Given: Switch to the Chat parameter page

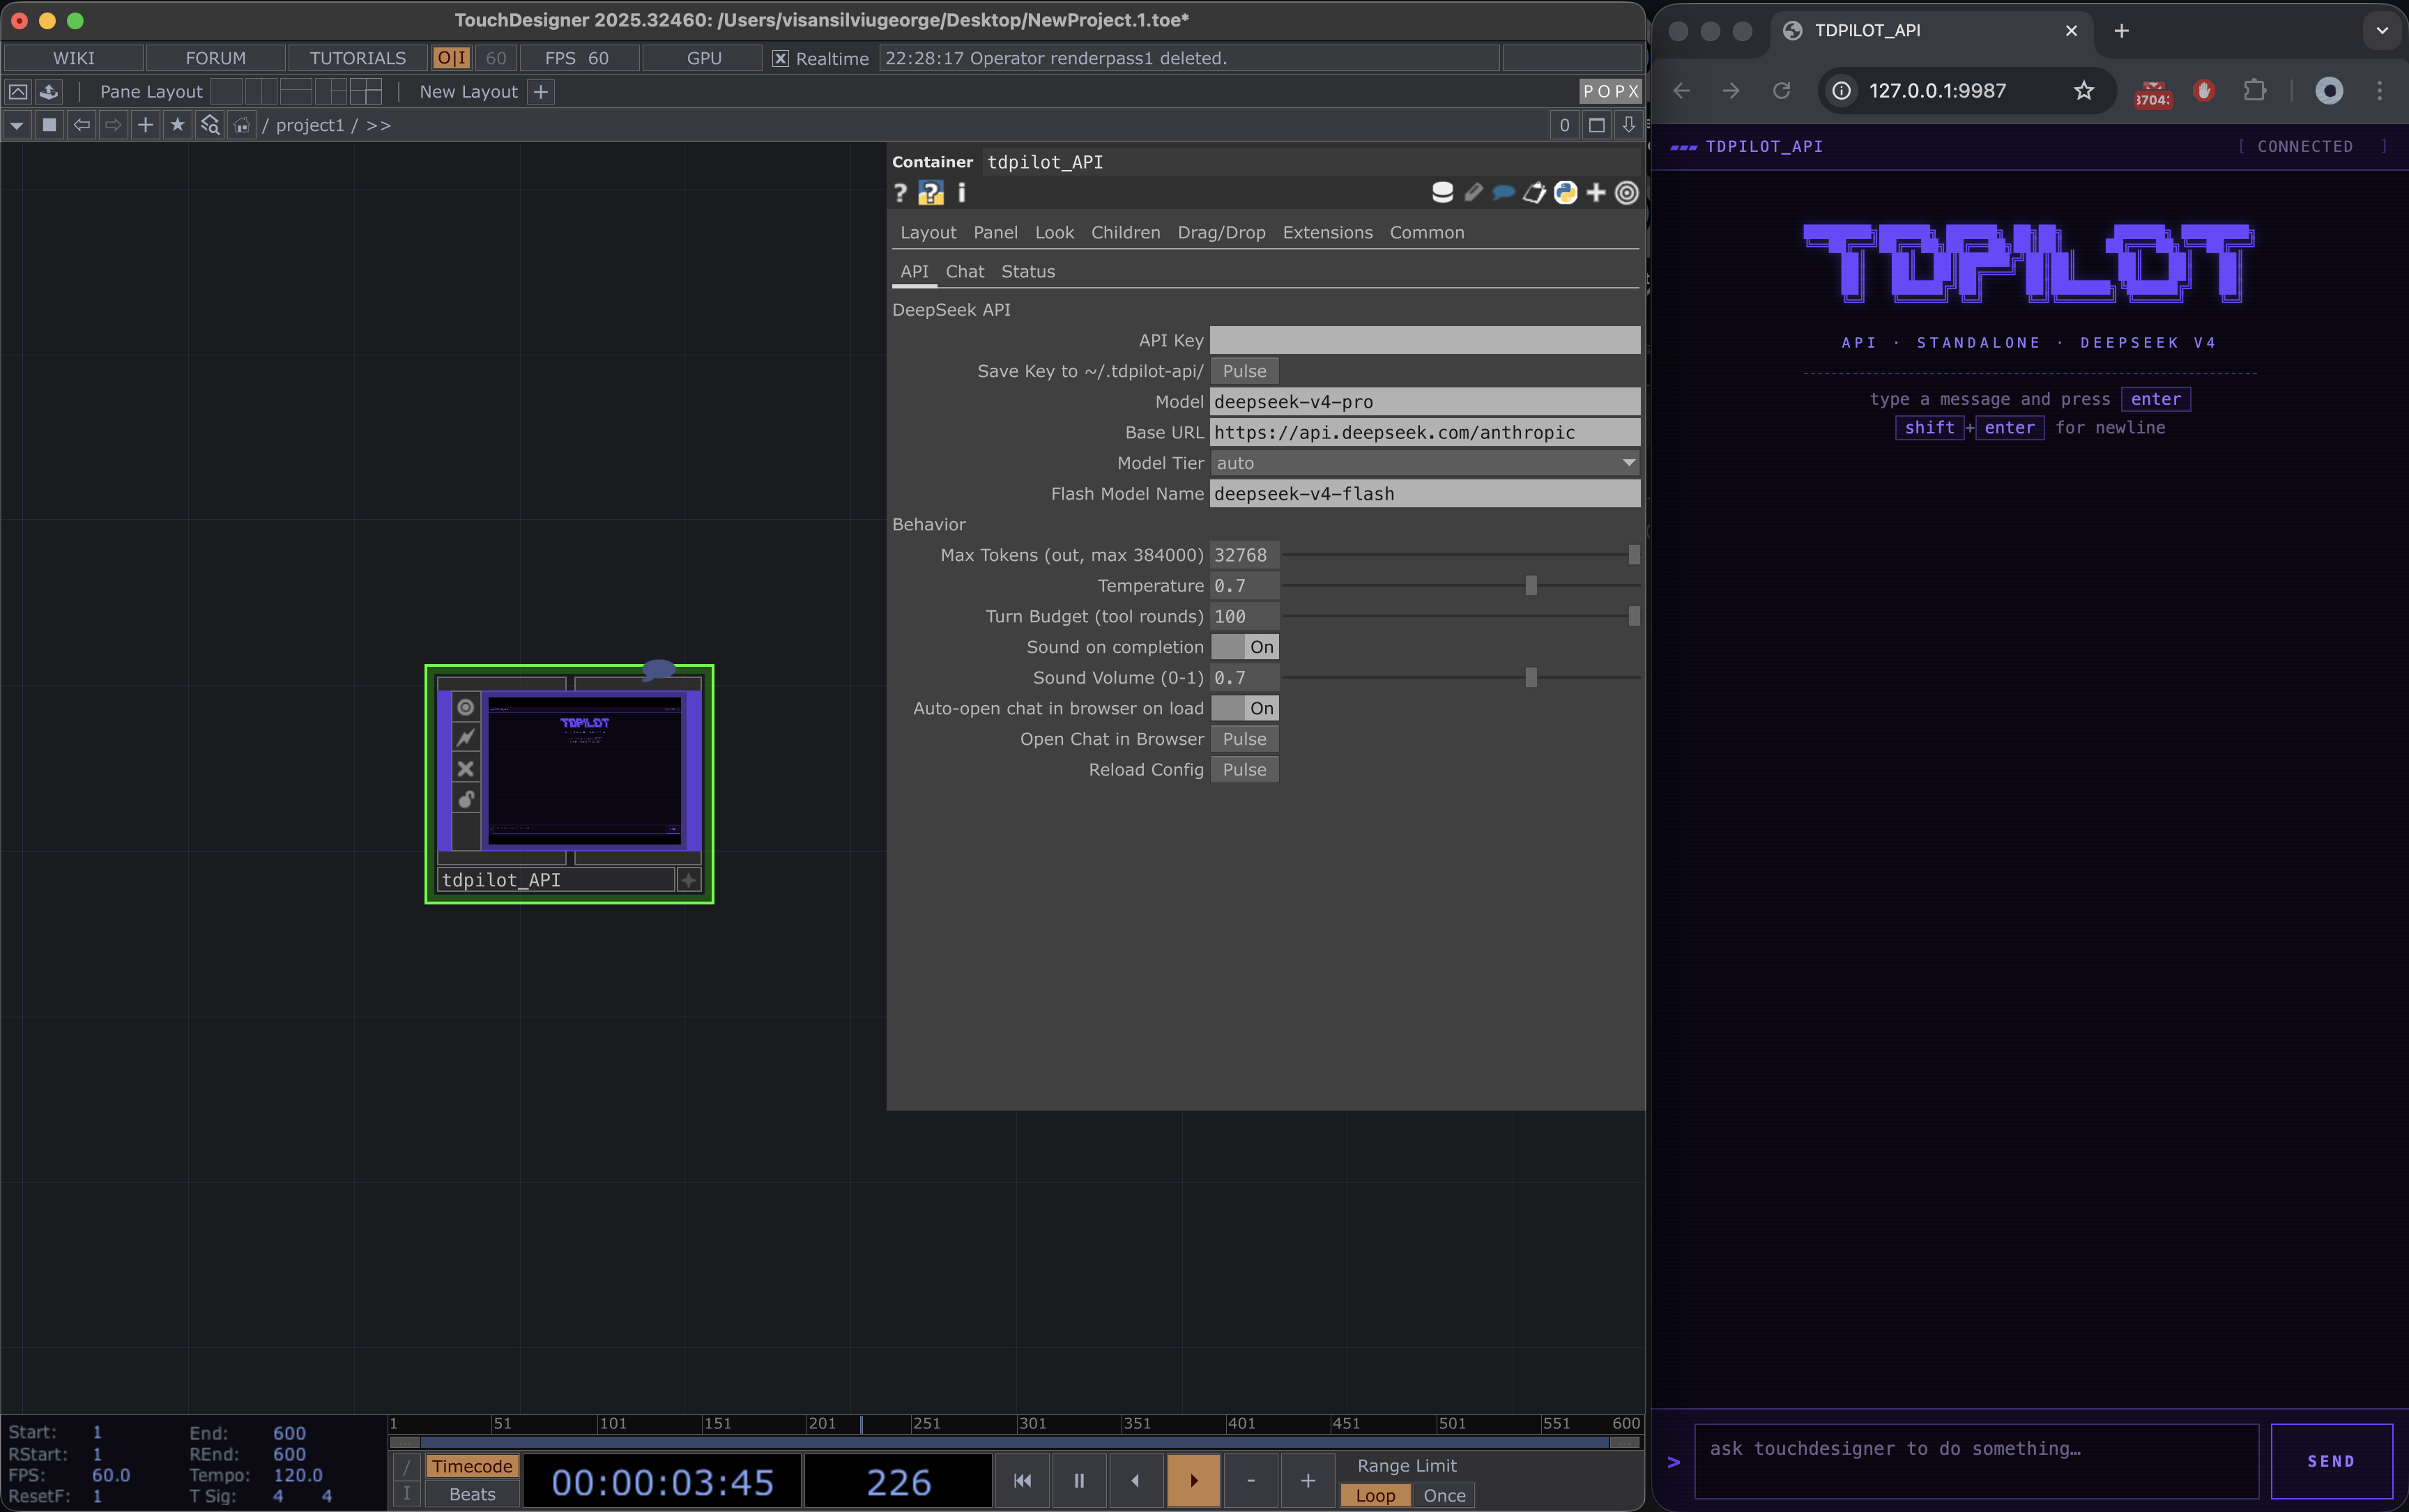Looking at the screenshot, I should 965,271.
